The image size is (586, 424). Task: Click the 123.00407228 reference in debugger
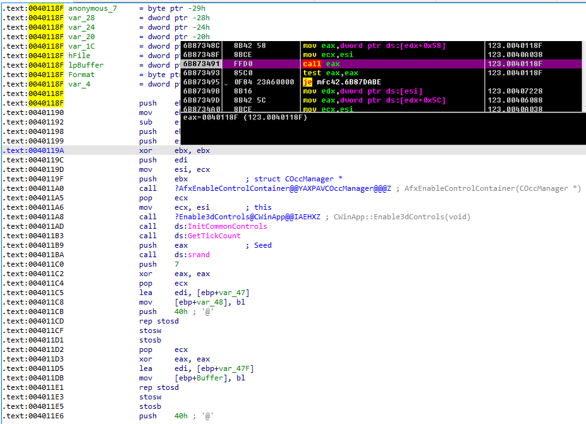(x=515, y=91)
